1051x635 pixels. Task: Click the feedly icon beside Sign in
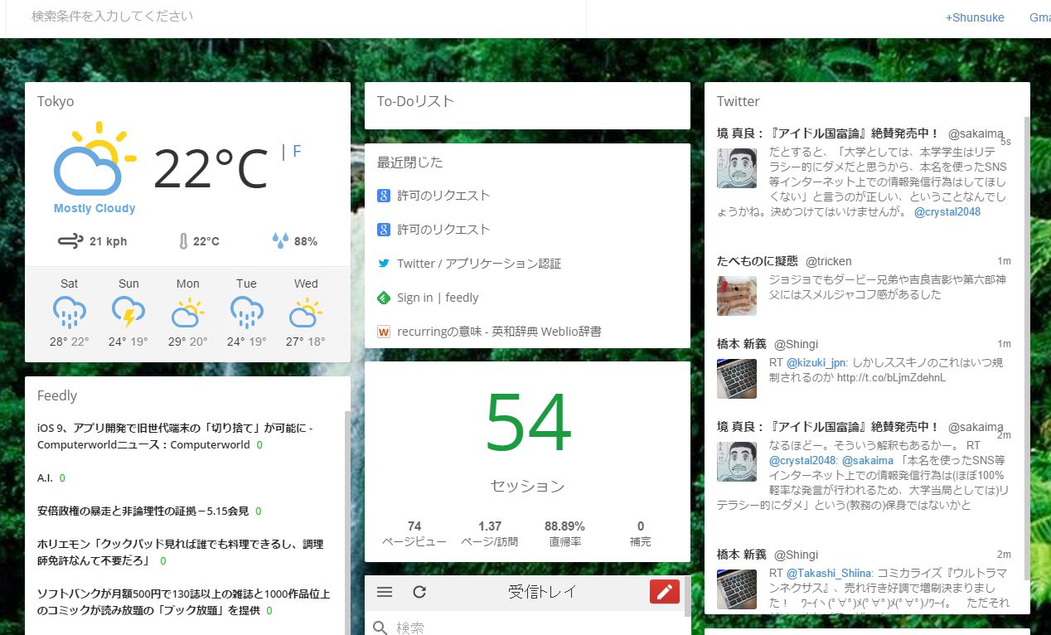pos(384,298)
